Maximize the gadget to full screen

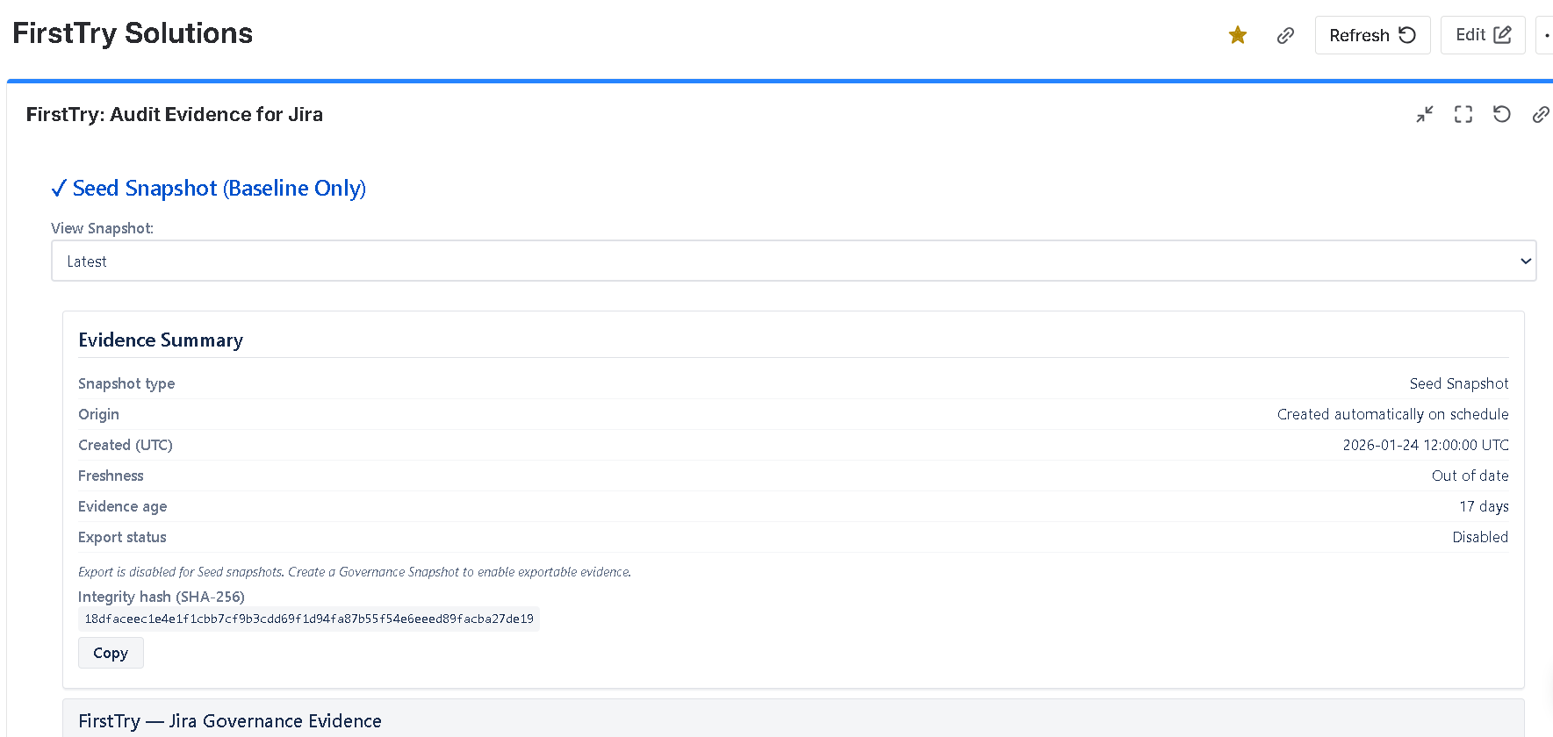(x=1463, y=114)
